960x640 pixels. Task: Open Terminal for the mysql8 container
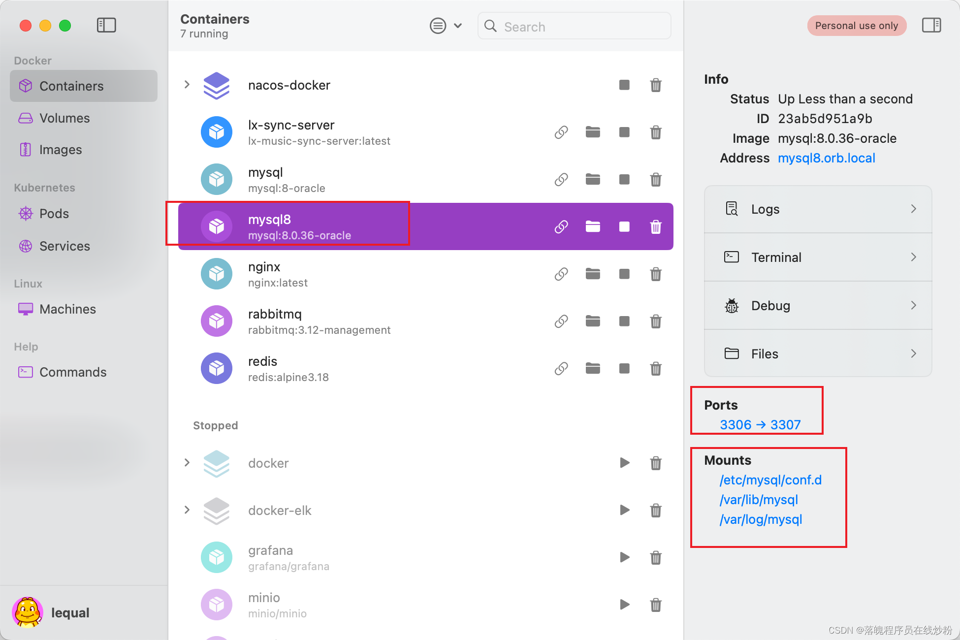click(x=818, y=257)
